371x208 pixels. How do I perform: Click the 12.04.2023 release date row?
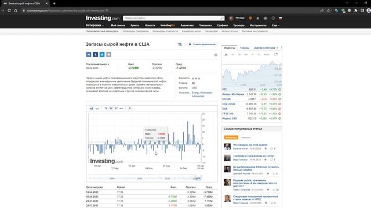(x=151, y=192)
